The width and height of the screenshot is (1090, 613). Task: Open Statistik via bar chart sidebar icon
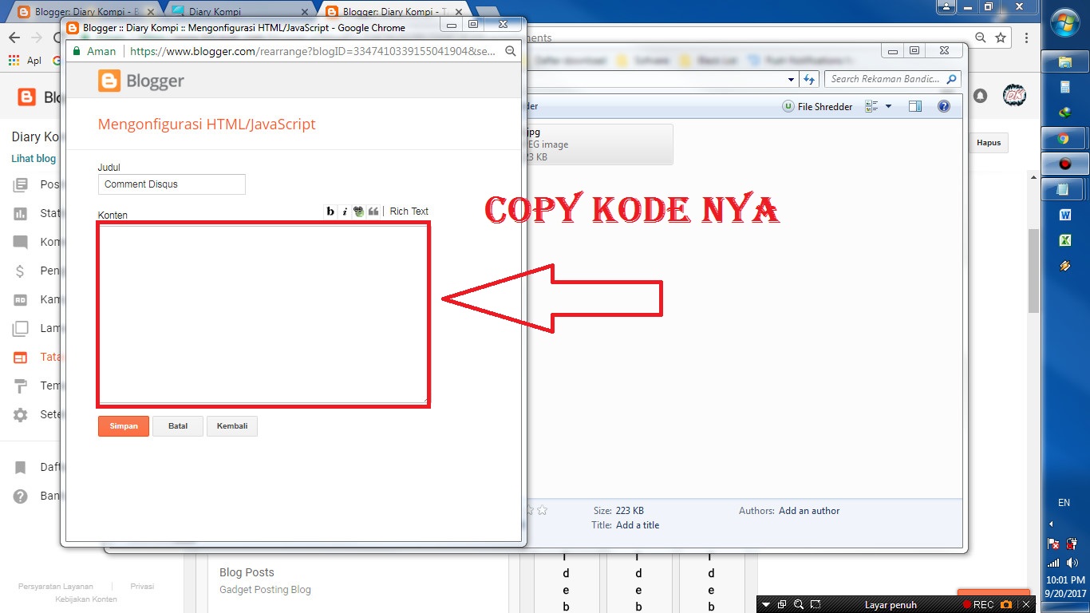[21, 213]
